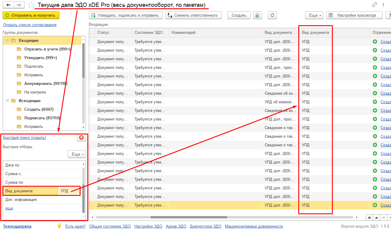The width and height of the screenshot is (391, 230).
Task: Select Подписать (83/110) folder
Action: (x=42, y=118)
